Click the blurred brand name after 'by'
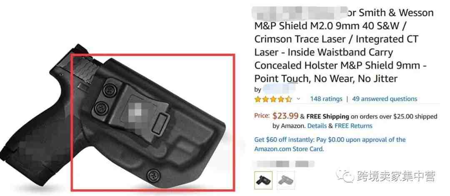The image size is (450, 196). [280, 89]
